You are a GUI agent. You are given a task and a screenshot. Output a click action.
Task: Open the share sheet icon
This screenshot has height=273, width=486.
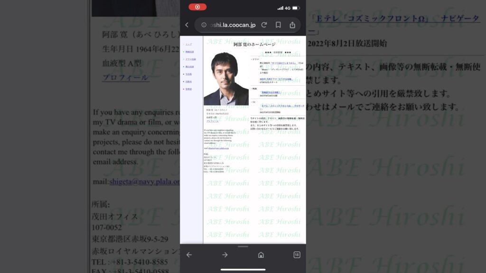tap(292, 25)
